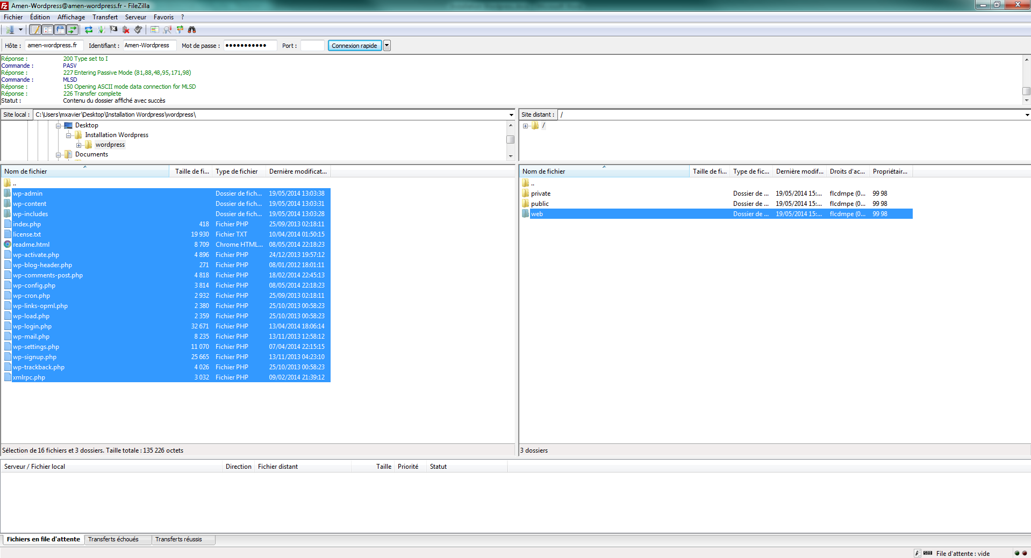Image resolution: width=1031 pixels, height=558 pixels.
Task: Sort remote files by Droits d'accès column
Action: pos(848,171)
